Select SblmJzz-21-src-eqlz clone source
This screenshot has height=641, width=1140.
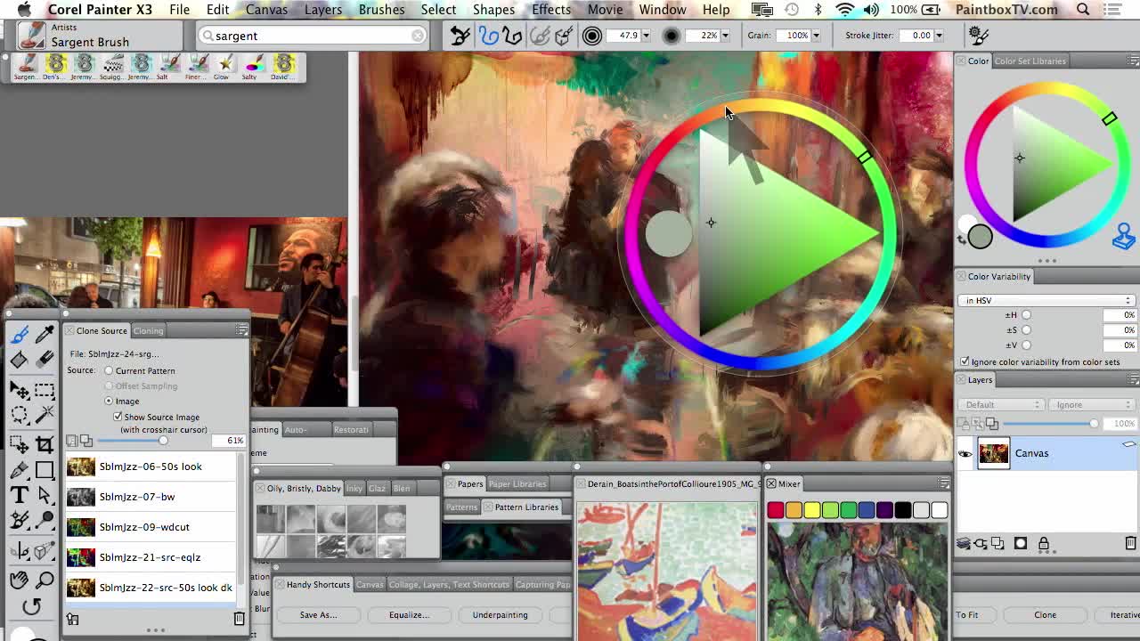(x=152, y=557)
